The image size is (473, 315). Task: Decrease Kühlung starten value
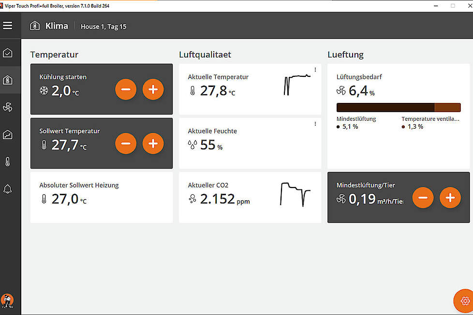pyautogui.click(x=126, y=89)
